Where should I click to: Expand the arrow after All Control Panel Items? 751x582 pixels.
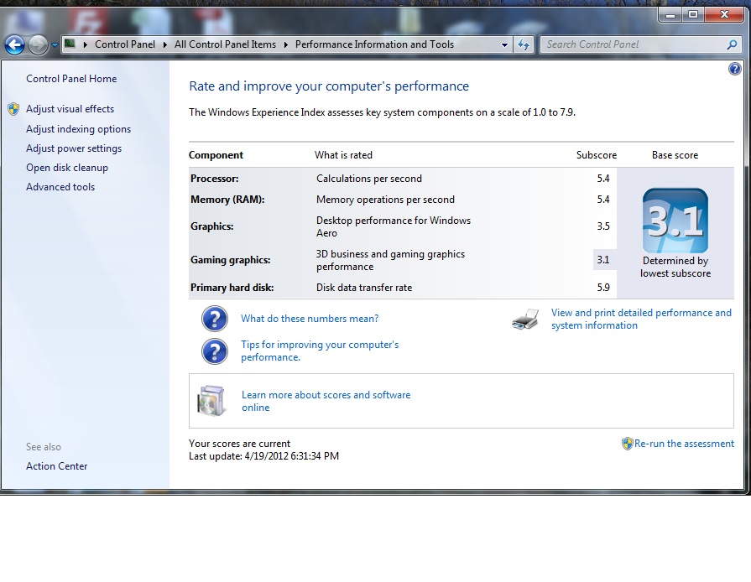coord(286,44)
